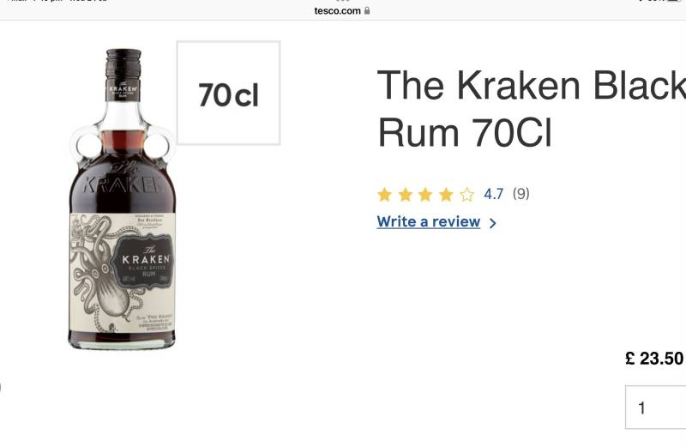The height and width of the screenshot is (447, 686).
Task: Click the first gold rating star
Action: point(384,195)
